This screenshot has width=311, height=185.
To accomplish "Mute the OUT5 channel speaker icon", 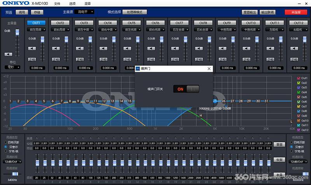I will pos(127,48).
